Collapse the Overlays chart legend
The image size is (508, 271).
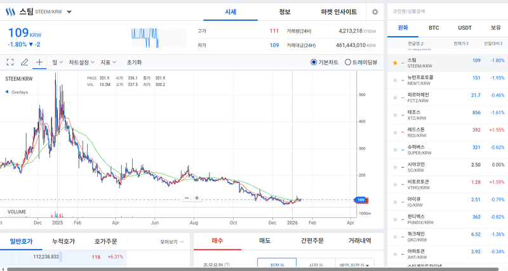click(7, 92)
